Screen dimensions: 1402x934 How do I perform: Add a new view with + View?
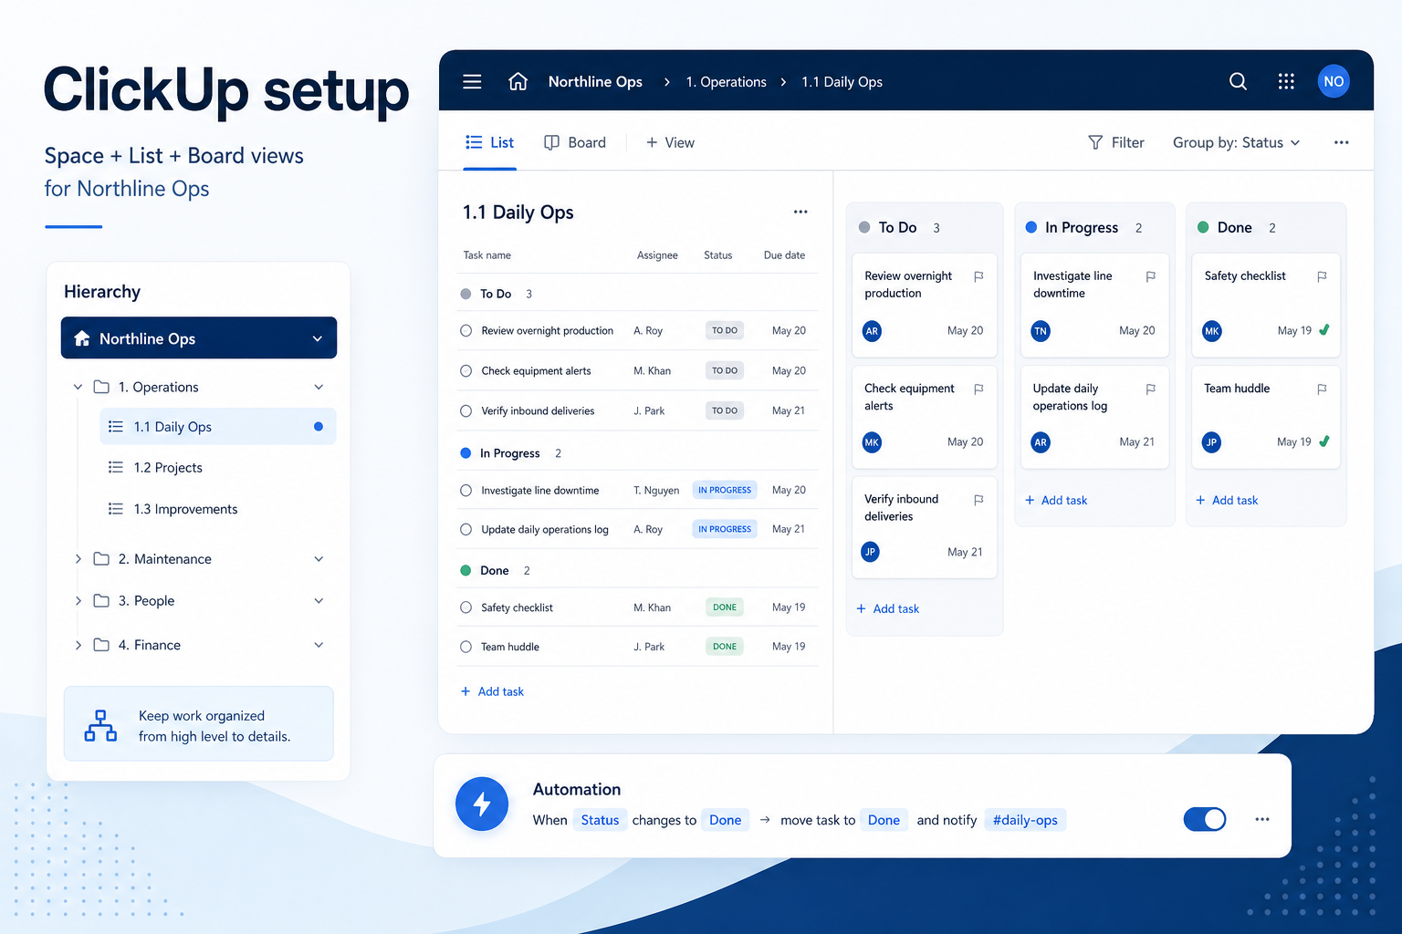[x=670, y=142]
